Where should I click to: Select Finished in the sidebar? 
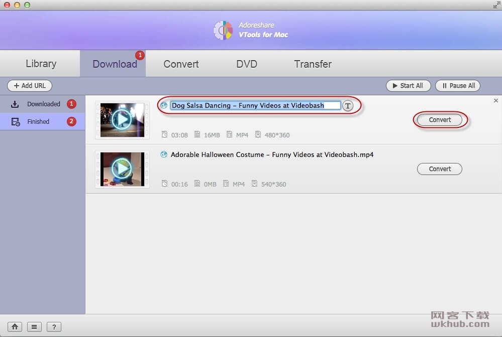pos(42,121)
